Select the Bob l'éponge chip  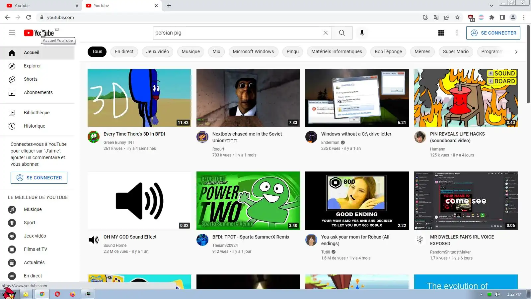coord(388,51)
